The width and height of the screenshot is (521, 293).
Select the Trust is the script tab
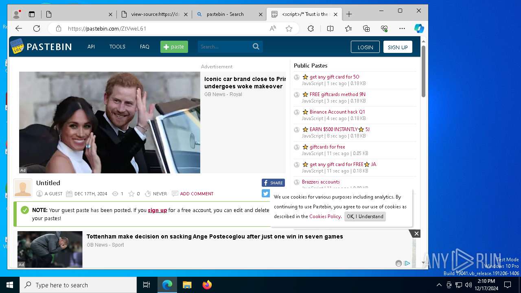coord(304,14)
